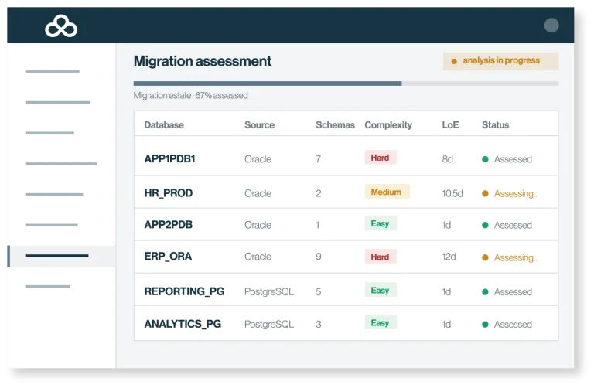Click the cloud logo in header

(61, 26)
